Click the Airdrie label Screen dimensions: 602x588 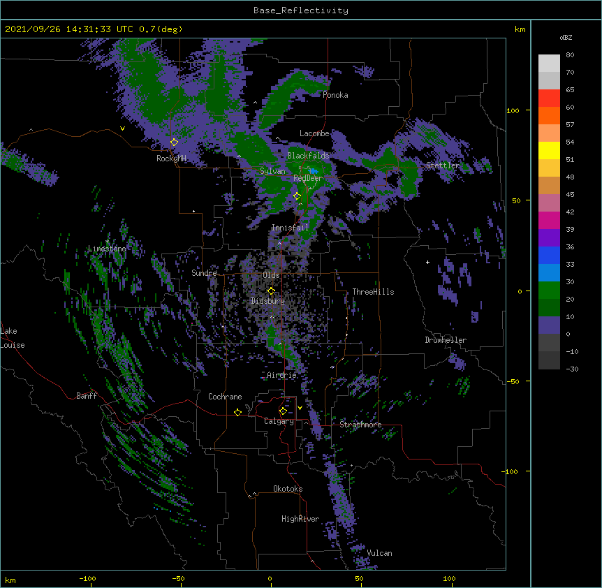(281, 375)
